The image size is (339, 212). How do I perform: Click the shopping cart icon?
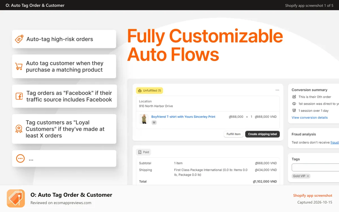pos(19,66)
